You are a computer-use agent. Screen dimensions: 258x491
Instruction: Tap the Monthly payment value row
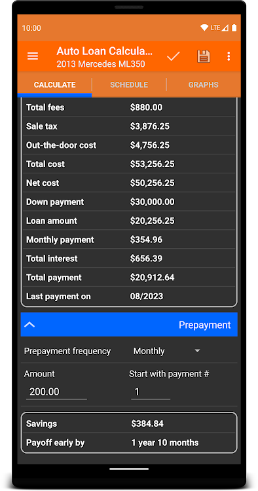point(129,240)
